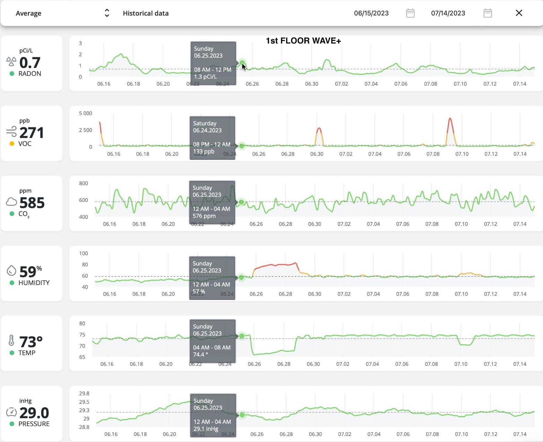This screenshot has width=543, height=442.
Task: Click the temperature thermometer icon
Action: pos(11,341)
